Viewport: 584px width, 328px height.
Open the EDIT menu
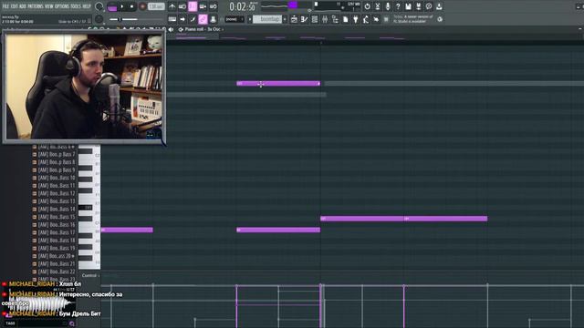(x=14, y=6)
